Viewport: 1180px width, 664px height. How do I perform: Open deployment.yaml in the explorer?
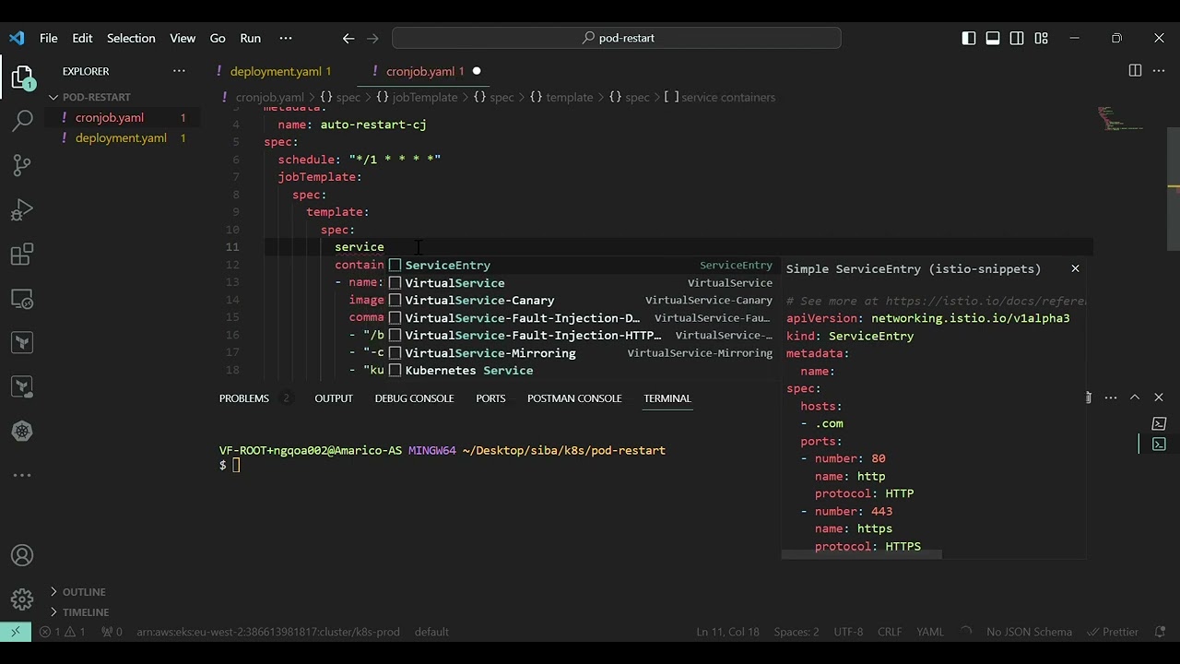click(x=121, y=137)
